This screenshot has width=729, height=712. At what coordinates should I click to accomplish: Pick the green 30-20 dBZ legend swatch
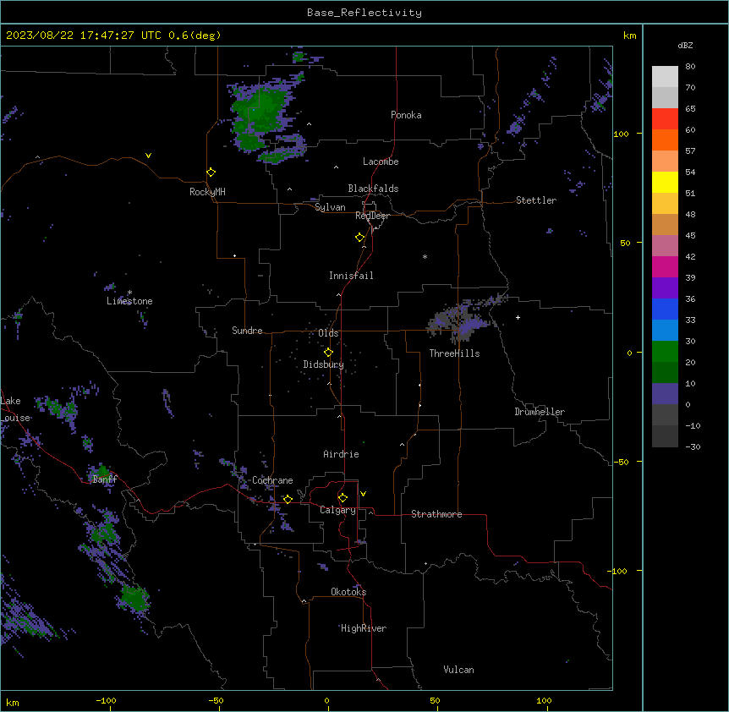[665, 352]
